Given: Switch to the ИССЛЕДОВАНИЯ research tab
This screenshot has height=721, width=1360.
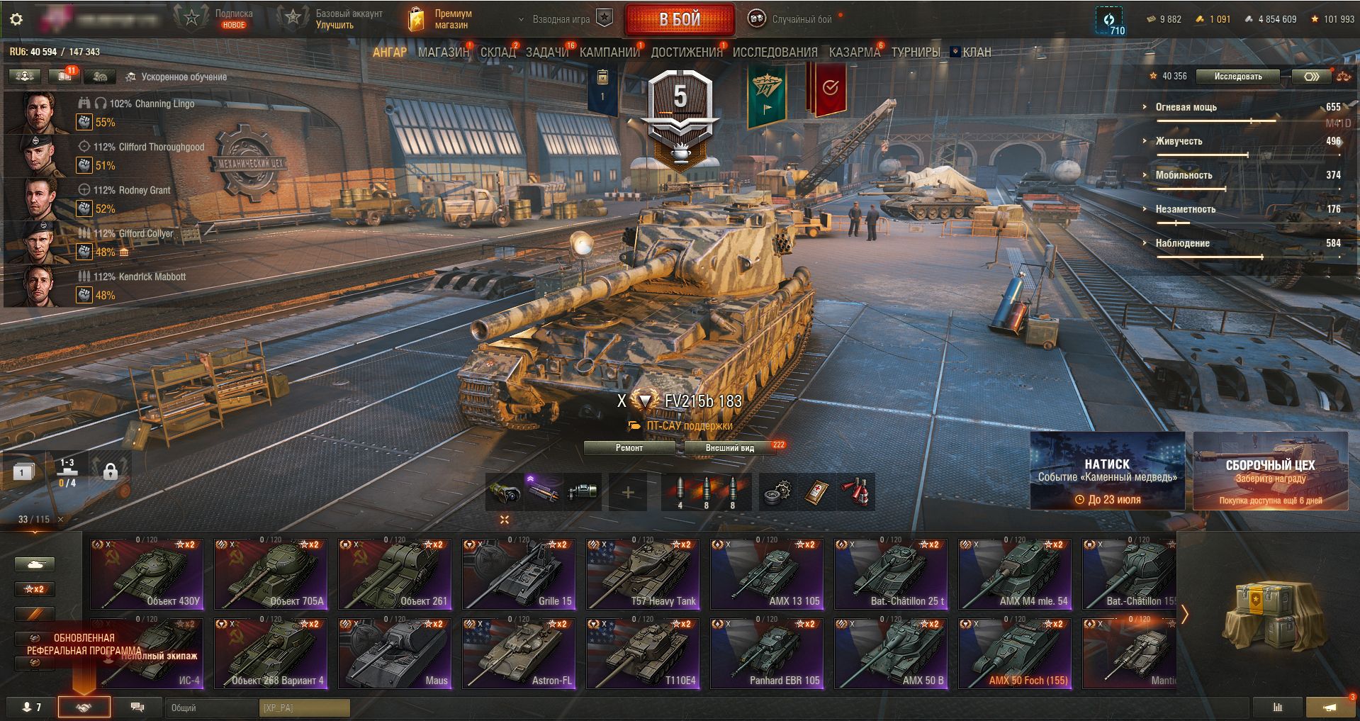Looking at the screenshot, I should [x=775, y=52].
